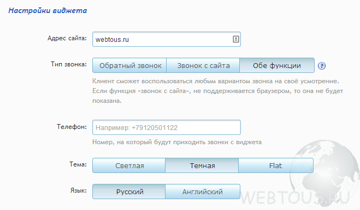Focus the 'Телефон' input field
Viewport: 360px width, 210px height.
click(167, 127)
